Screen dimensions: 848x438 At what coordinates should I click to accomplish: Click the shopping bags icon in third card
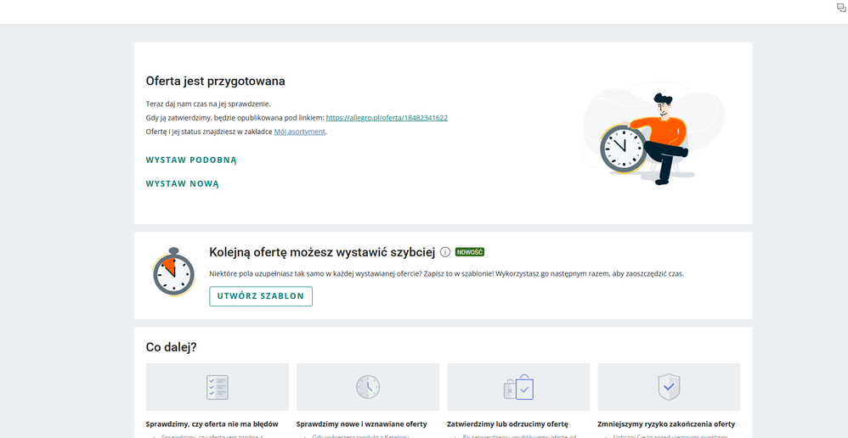[x=518, y=387]
